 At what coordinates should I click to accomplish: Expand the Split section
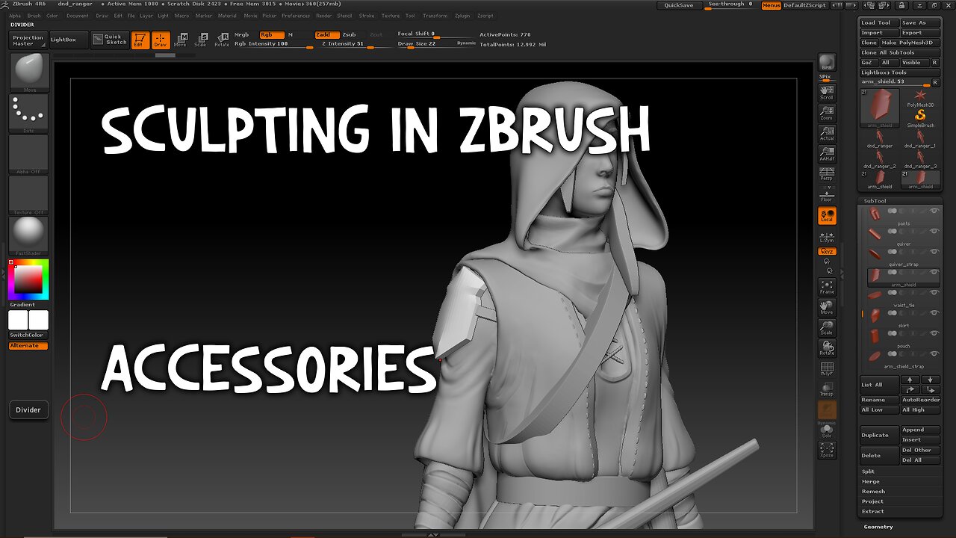pos(868,471)
